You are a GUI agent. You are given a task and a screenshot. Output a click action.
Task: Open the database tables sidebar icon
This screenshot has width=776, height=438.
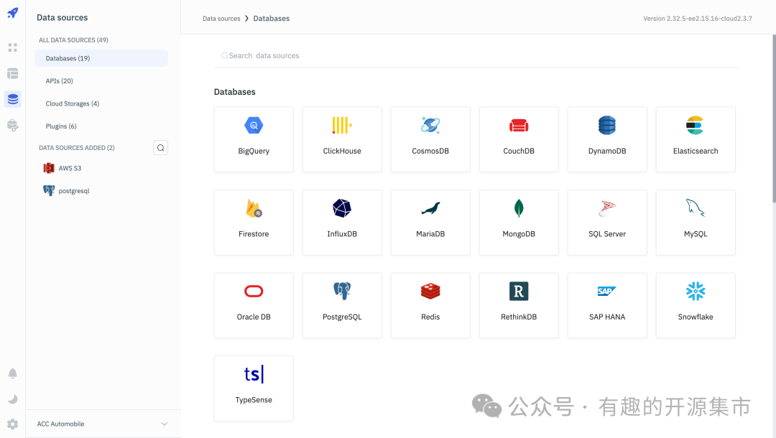tap(13, 74)
